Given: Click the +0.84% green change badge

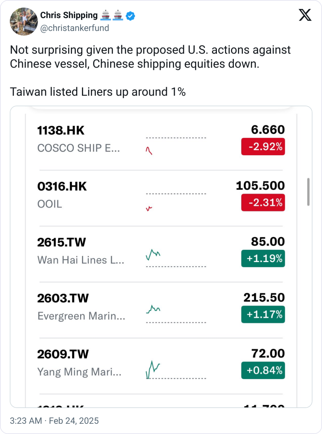Looking at the screenshot, I should pos(263,370).
